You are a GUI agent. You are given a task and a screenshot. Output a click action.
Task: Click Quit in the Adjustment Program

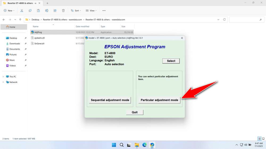click(135, 112)
